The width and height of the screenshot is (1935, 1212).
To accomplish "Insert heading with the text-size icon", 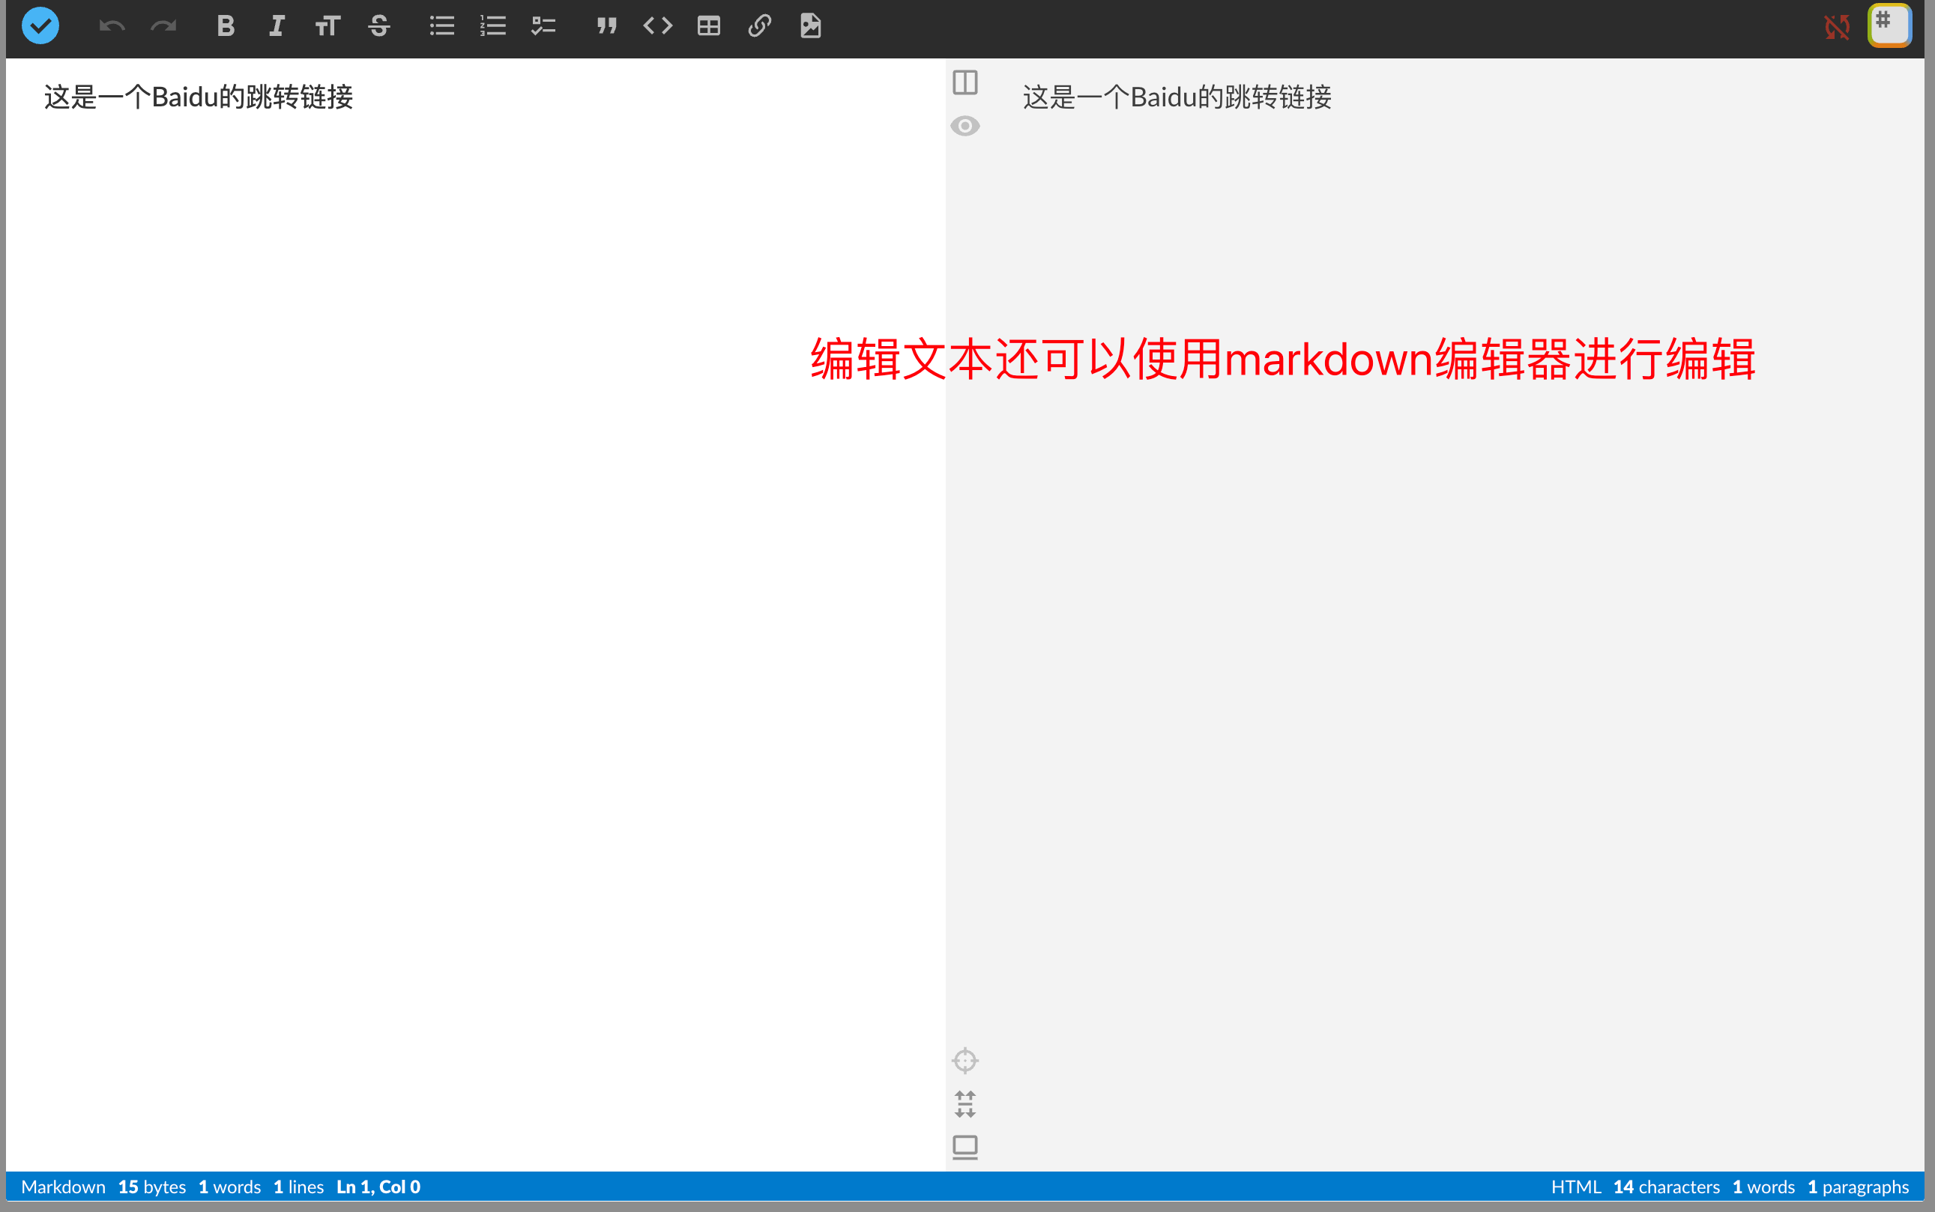I will click(327, 26).
